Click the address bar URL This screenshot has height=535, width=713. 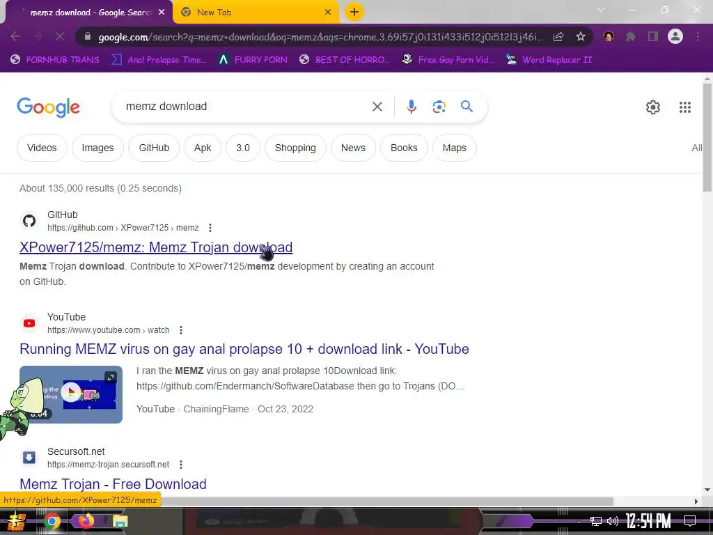tap(320, 37)
